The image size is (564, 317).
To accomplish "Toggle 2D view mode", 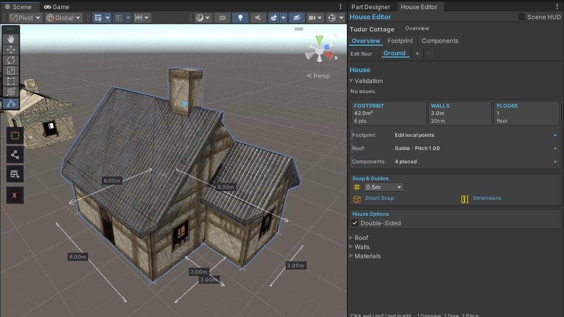I will pyautogui.click(x=222, y=18).
